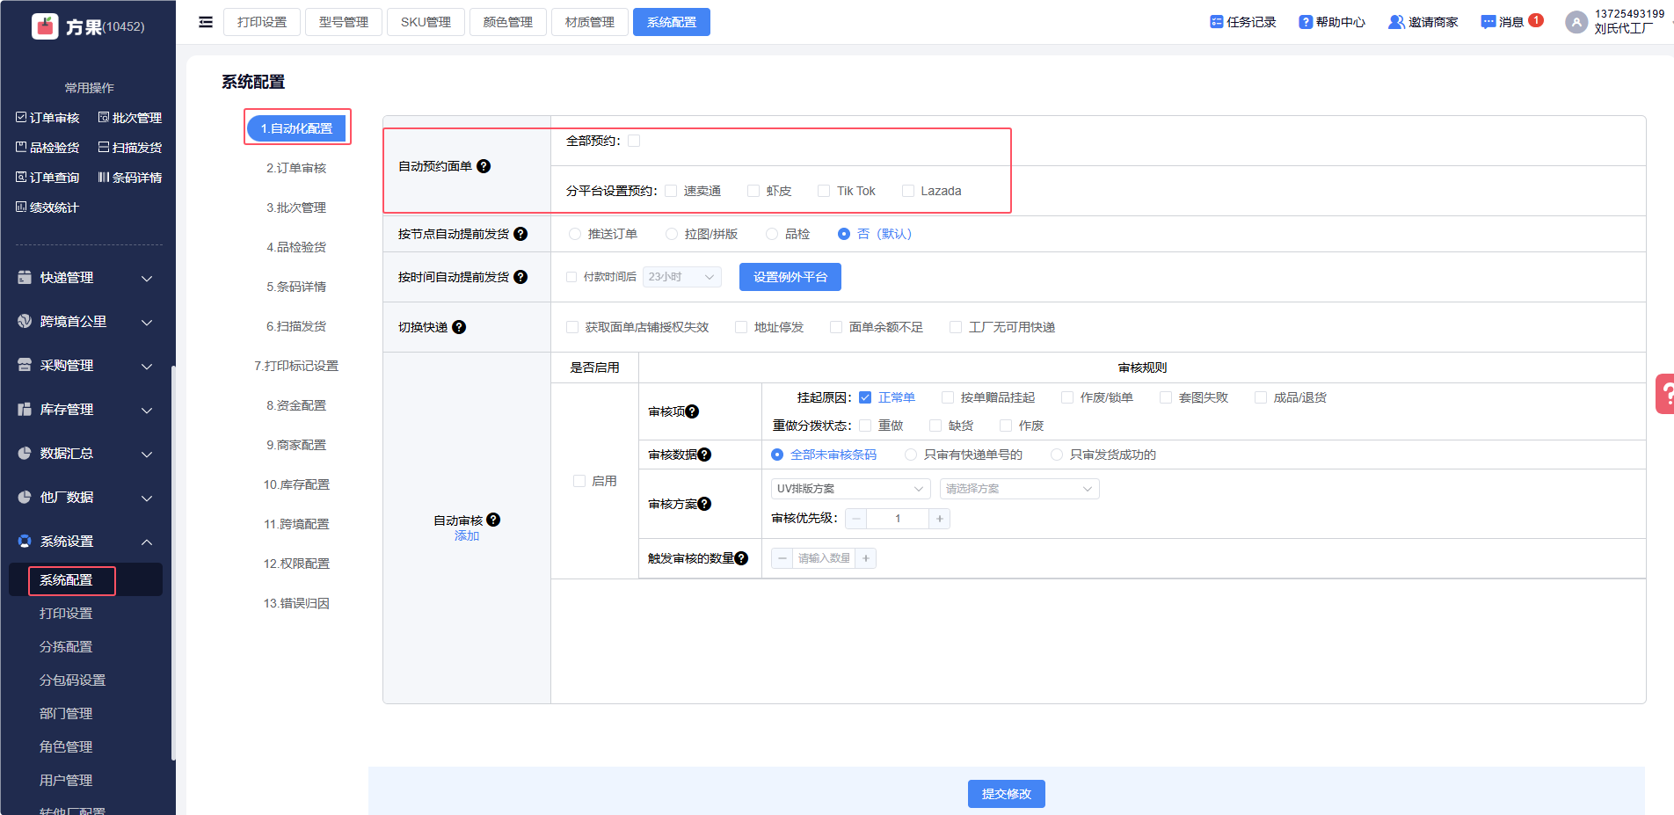Click the hamburger menu collapse icon
1674x815 pixels.
[x=206, y=22]
